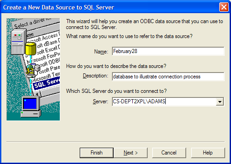Select the yellow database cylinder icon
The width and height of the screenshot is (231, 164).
coord(30,48)
